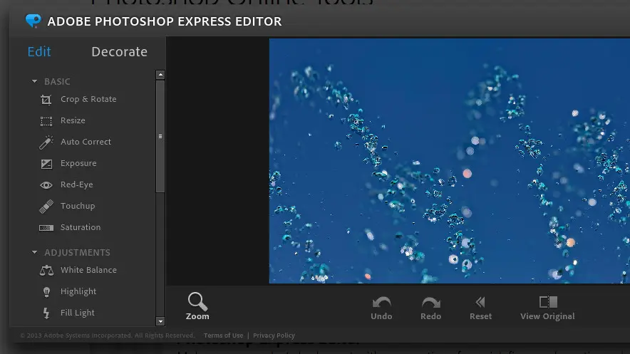Switch to the Decorate tab

[x=119, y=52]
